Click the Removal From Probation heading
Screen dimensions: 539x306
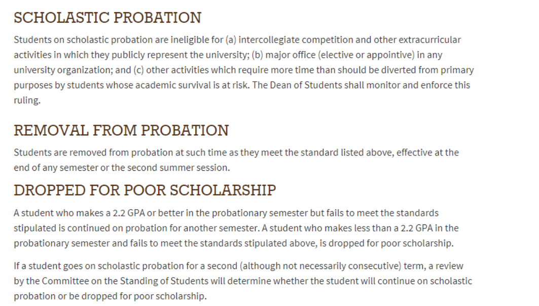coord(121,130)
